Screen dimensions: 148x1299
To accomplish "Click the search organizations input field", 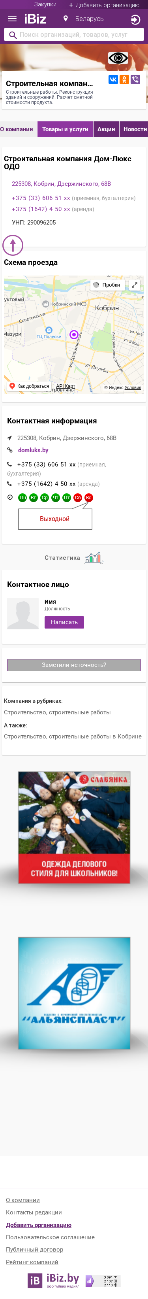I will 74,35.
